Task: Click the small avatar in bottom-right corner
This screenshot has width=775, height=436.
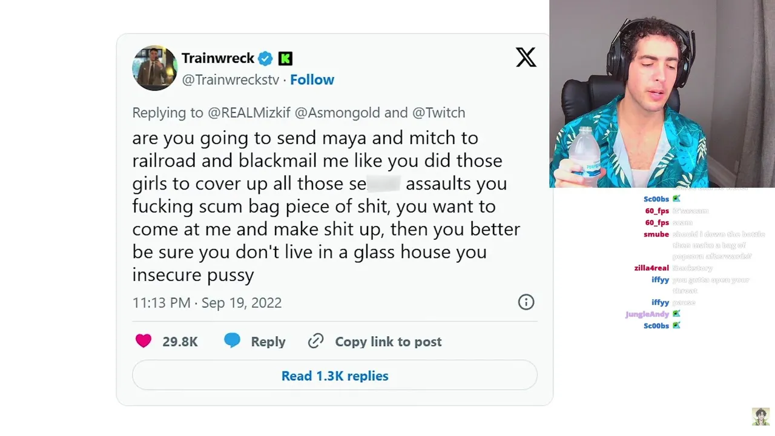Action: pyautogui.click(x=760, y=417)
